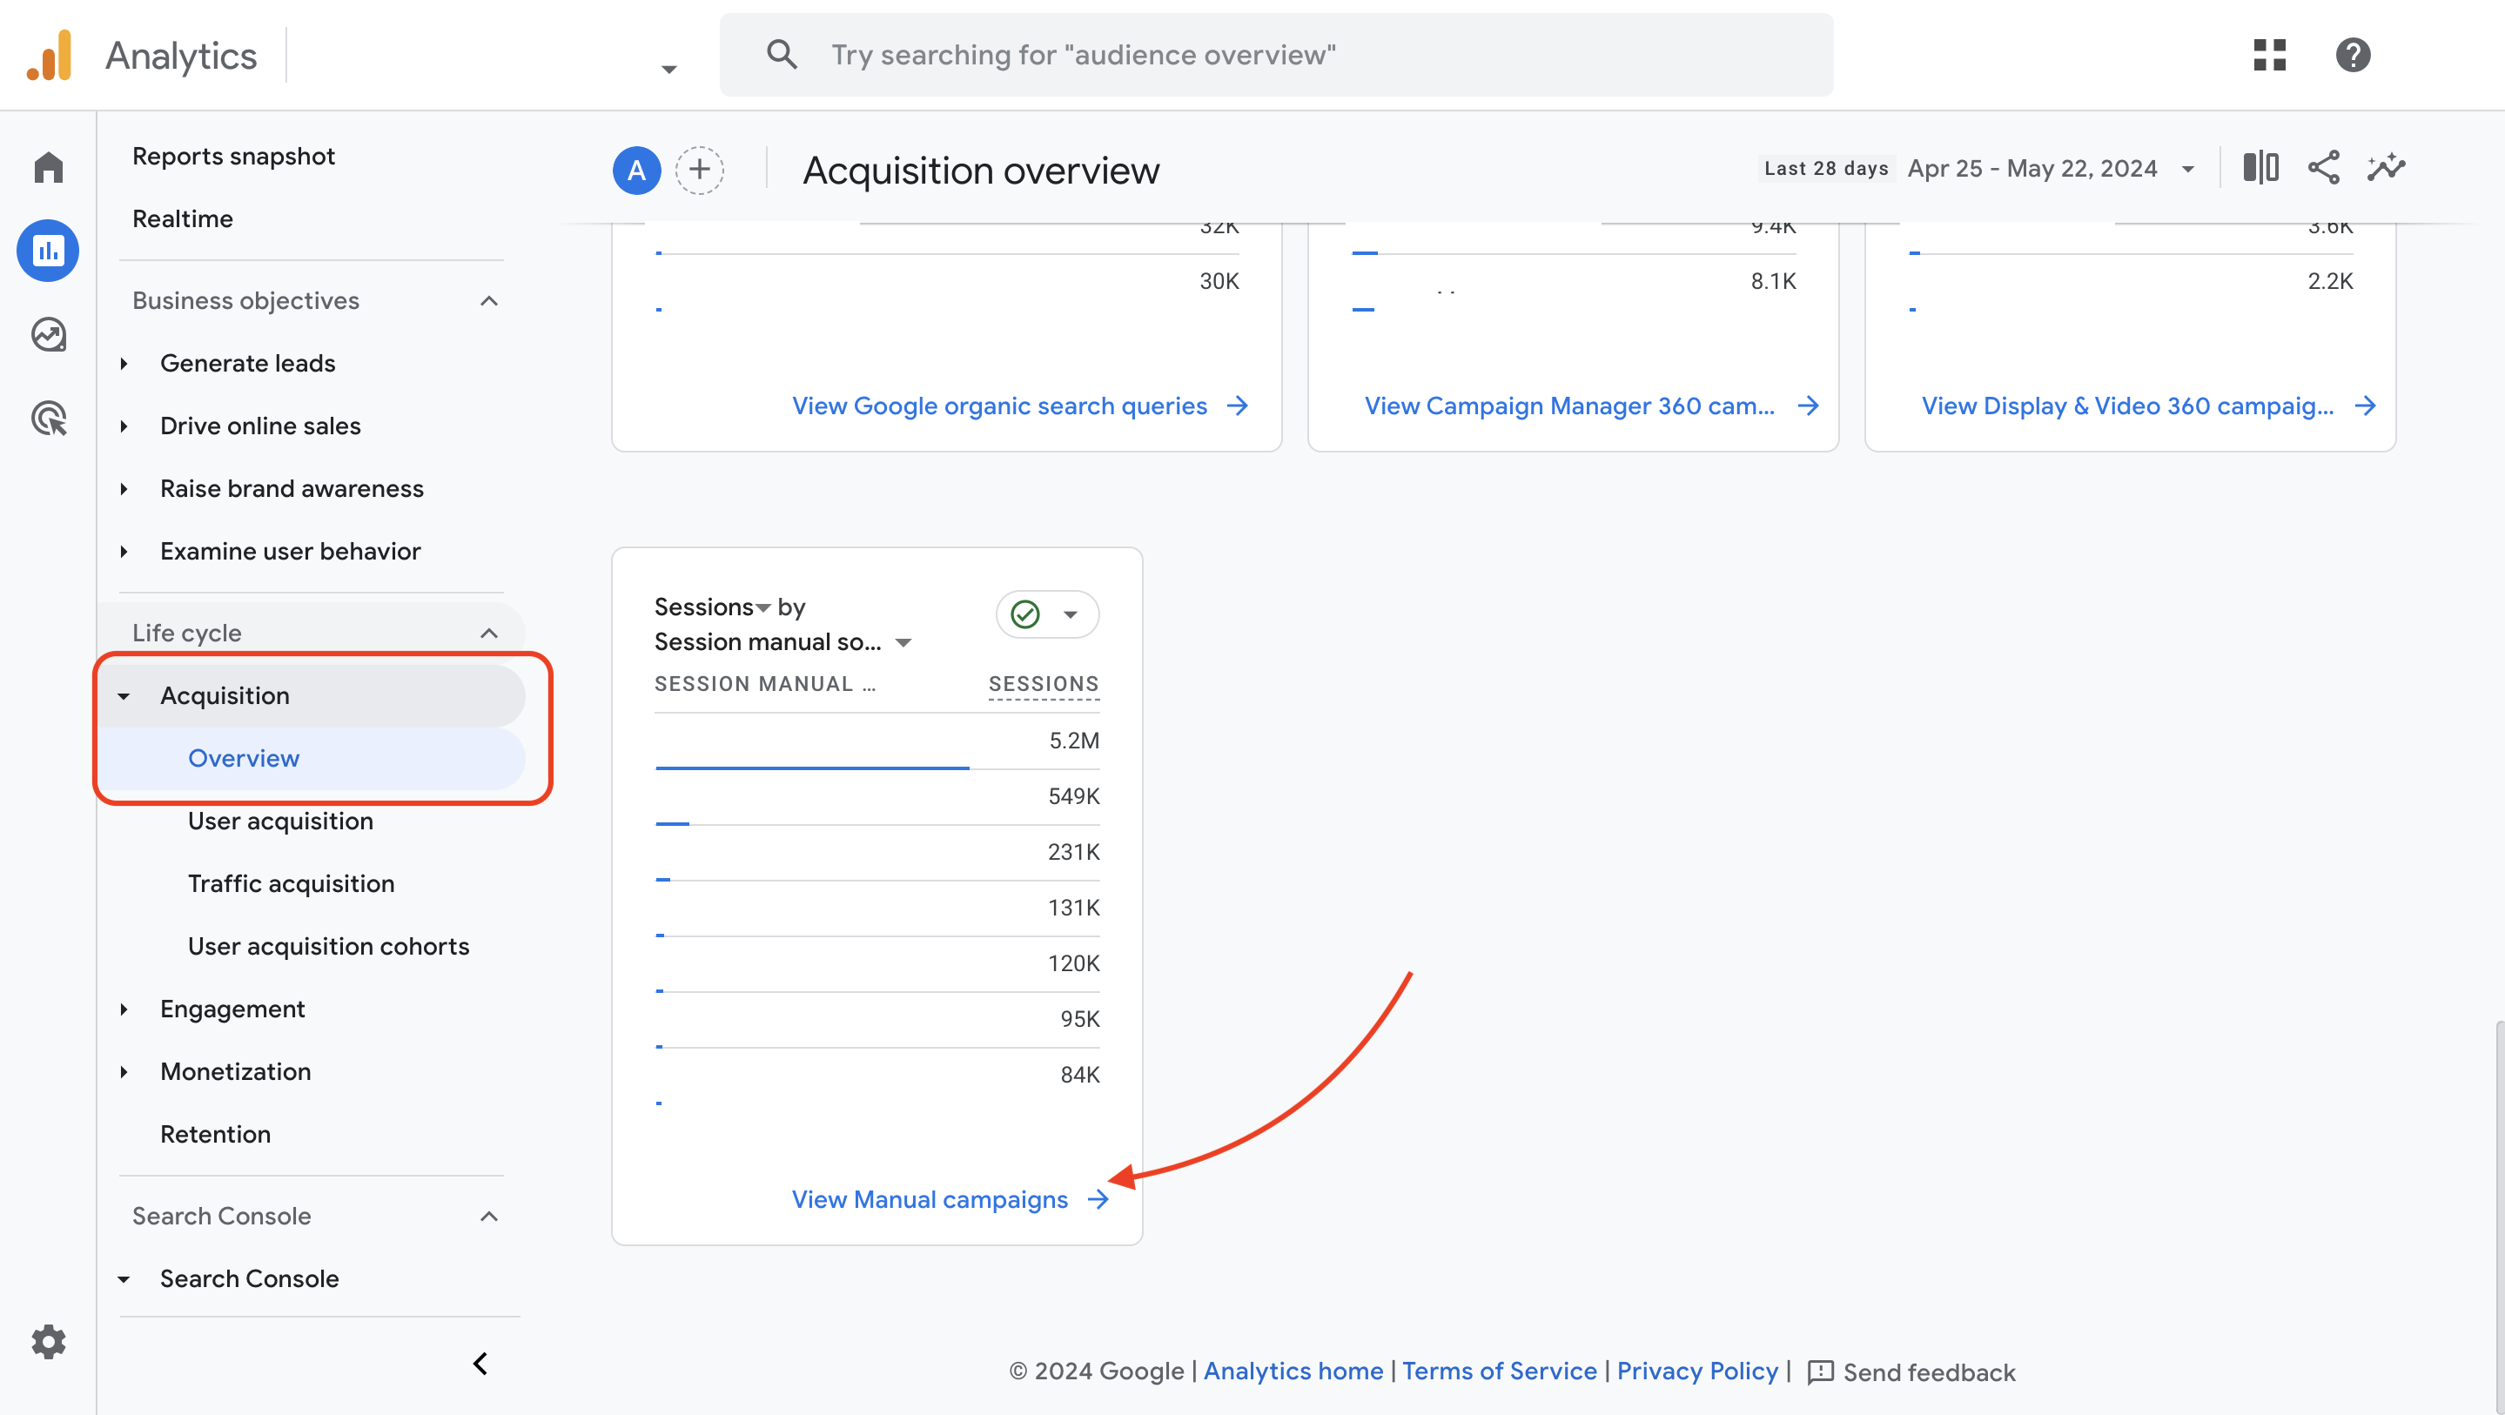The width and height of the screenshot is (2505, 1415).
Task: Select the Reports icon in left sidebar
Action: tap(48, 250)
